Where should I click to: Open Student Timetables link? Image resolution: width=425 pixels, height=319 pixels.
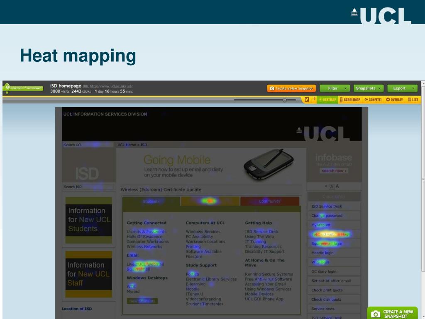[x=204, y=304]
